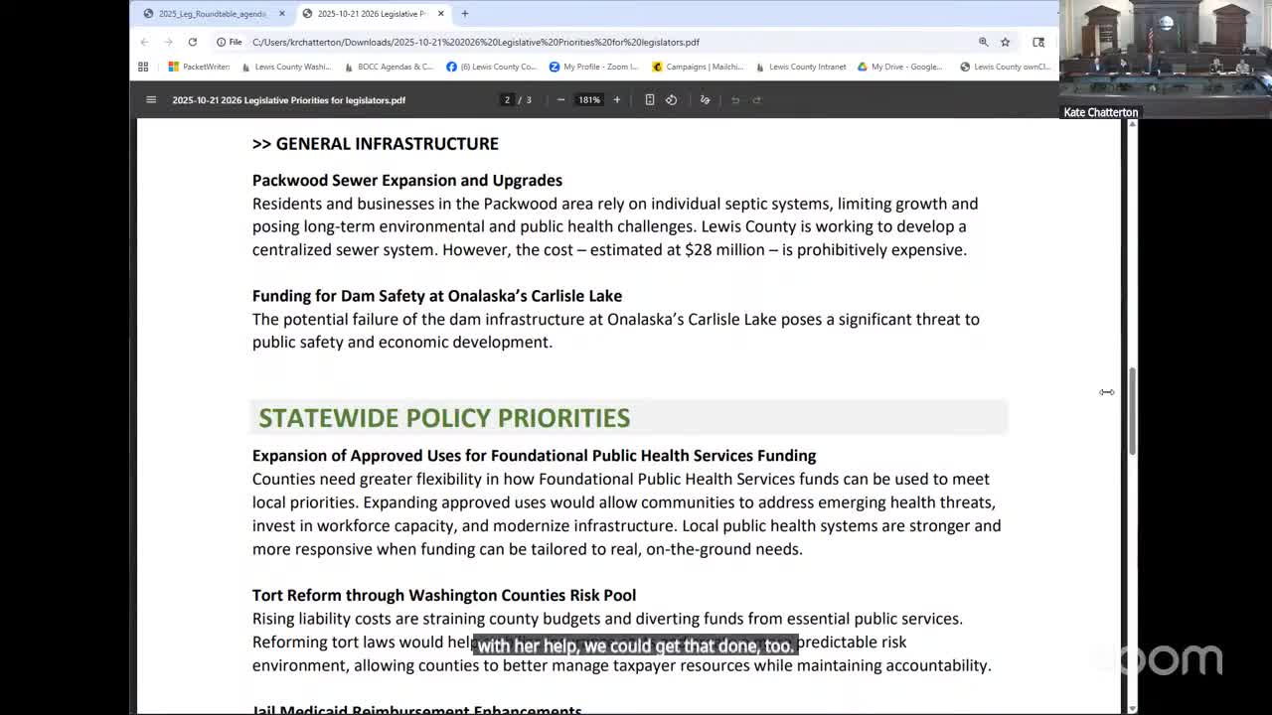Open the browser zoom magnifier icon

click(x=983, y=42)
